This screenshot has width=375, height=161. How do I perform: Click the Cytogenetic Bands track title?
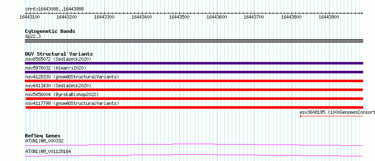[50, 31]
